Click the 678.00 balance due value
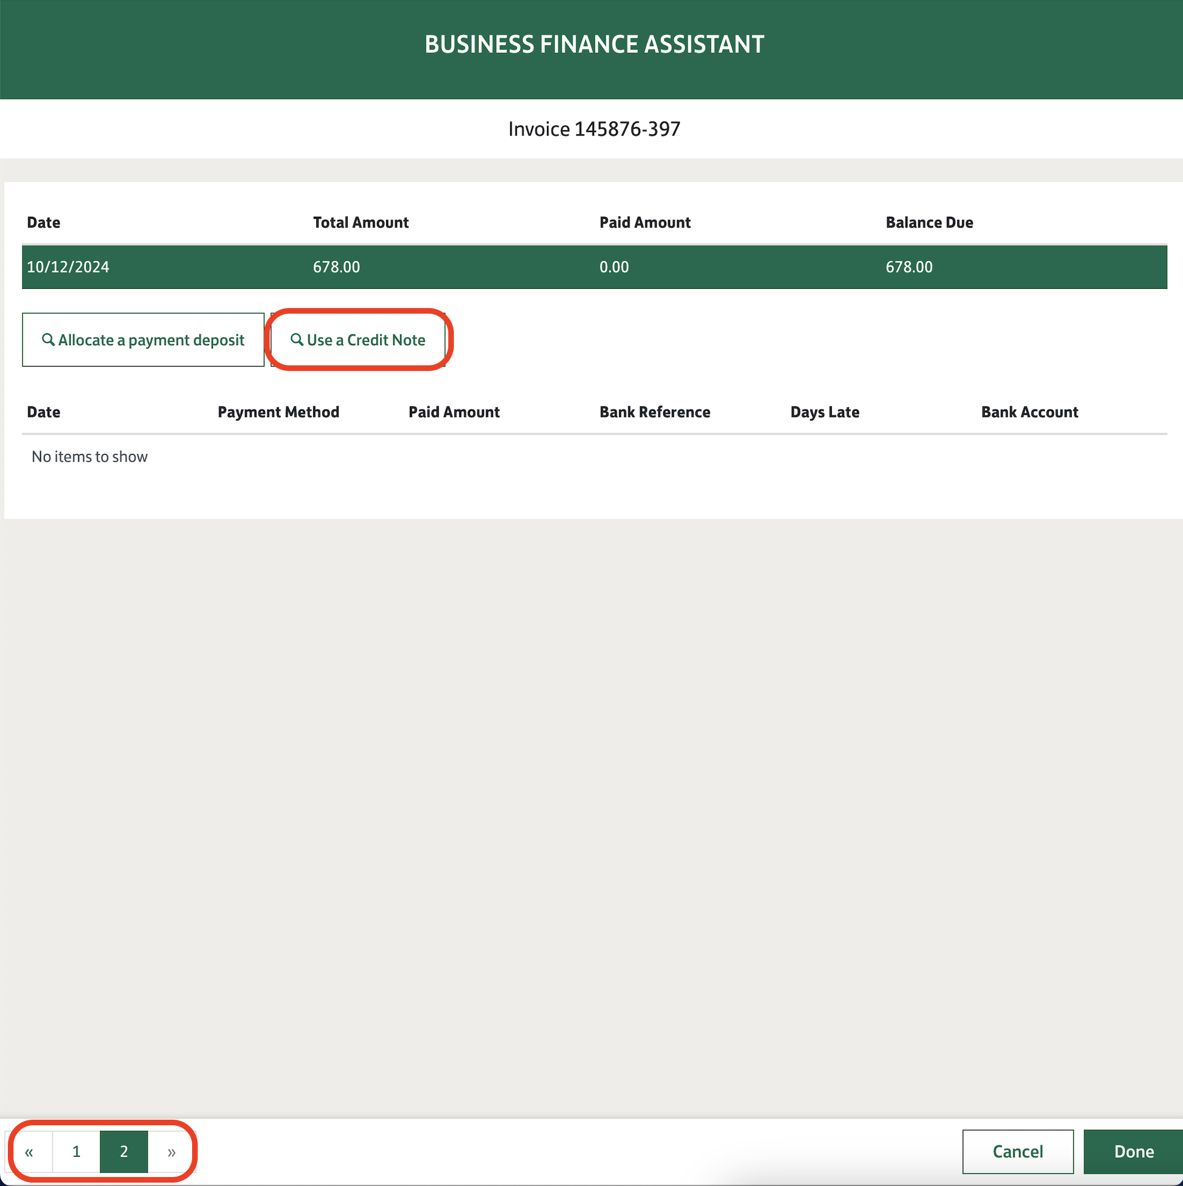The image size is (1183, 1186). click(x=909, y=267)
